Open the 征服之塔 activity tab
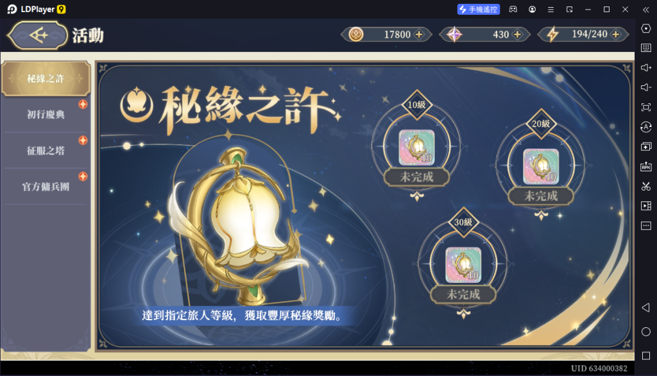657x376 pixels. coord(46,151)
